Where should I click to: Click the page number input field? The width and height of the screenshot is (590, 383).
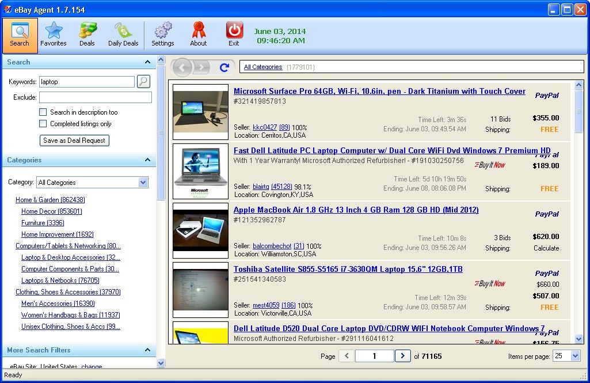pyautogui.click(x=374, y=356)
